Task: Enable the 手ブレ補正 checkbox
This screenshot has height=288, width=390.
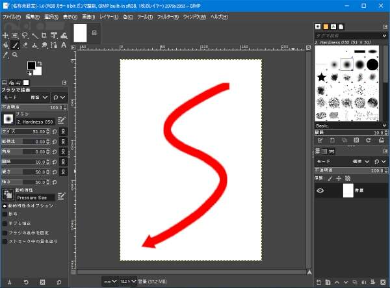Action: click(5, 223)
